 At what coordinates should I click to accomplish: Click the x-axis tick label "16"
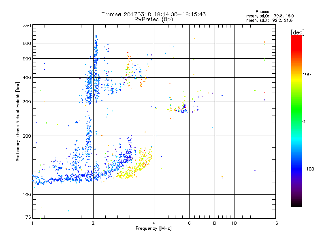(x=275, y=223)
